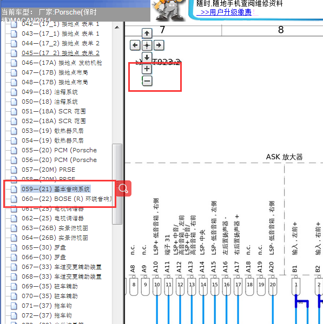Click the page icon for 065 罗盘

14,247
